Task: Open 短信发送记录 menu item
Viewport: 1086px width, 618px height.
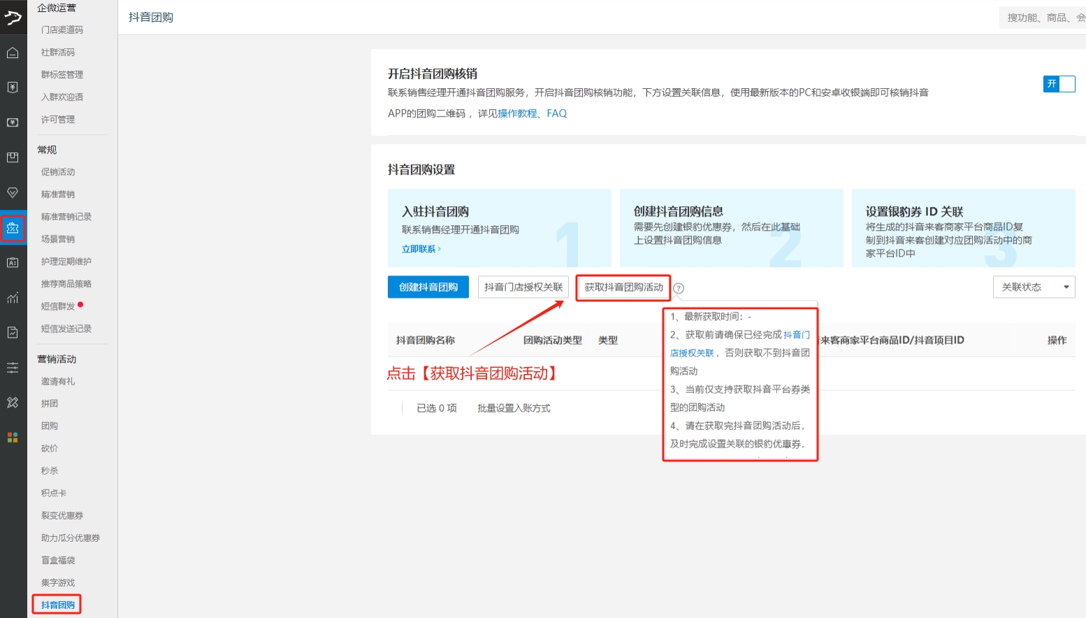Action: pos(66,329)
